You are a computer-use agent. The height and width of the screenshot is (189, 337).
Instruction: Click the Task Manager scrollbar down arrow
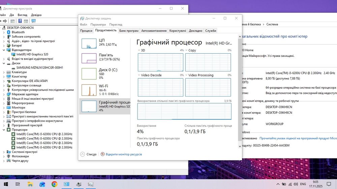240,146
